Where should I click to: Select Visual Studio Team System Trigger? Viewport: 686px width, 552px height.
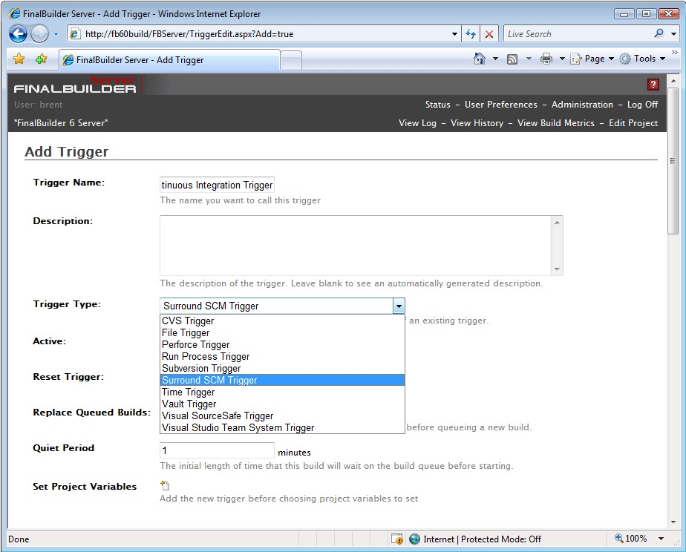tap(282, 427)
